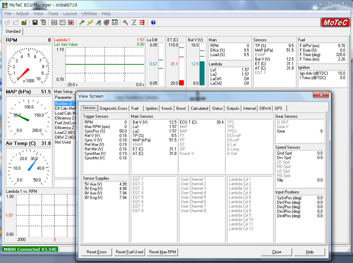353x263 pixels.
Task: Click the throttle sensor toolbar icon beside the wrench
Action: pos(134,22)
